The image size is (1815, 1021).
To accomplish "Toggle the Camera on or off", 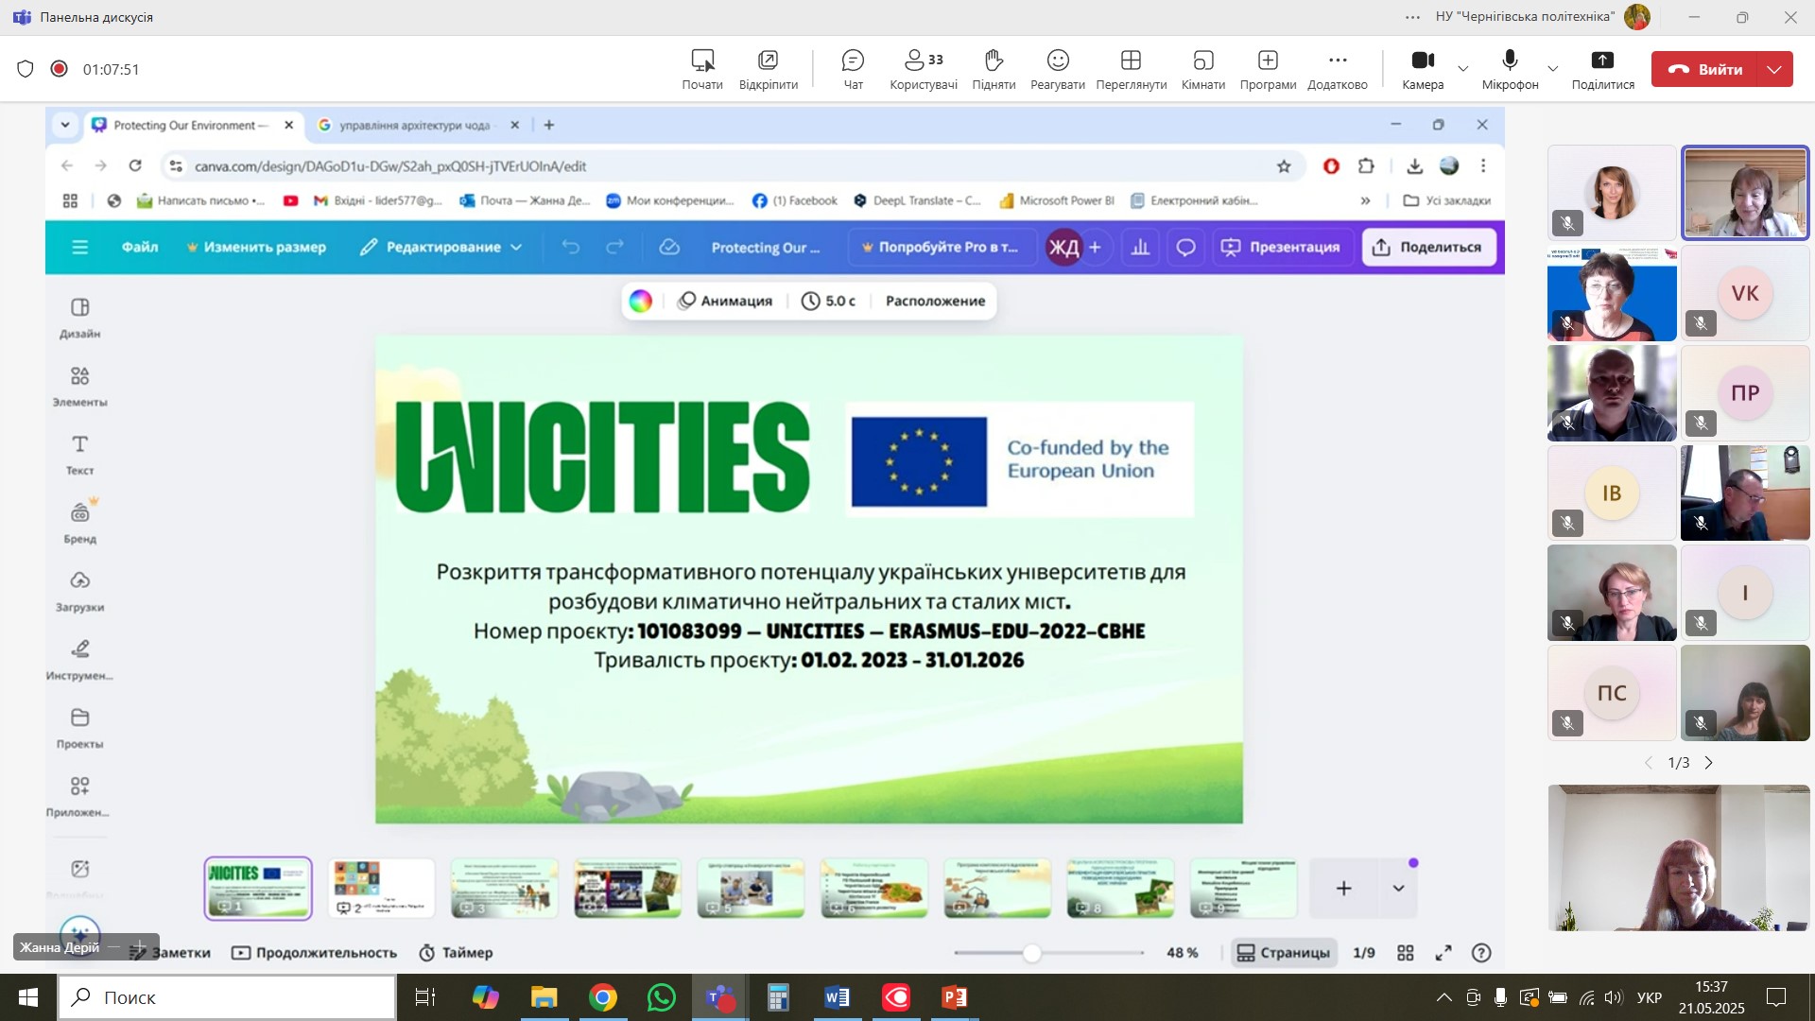I will [1422, 69].
